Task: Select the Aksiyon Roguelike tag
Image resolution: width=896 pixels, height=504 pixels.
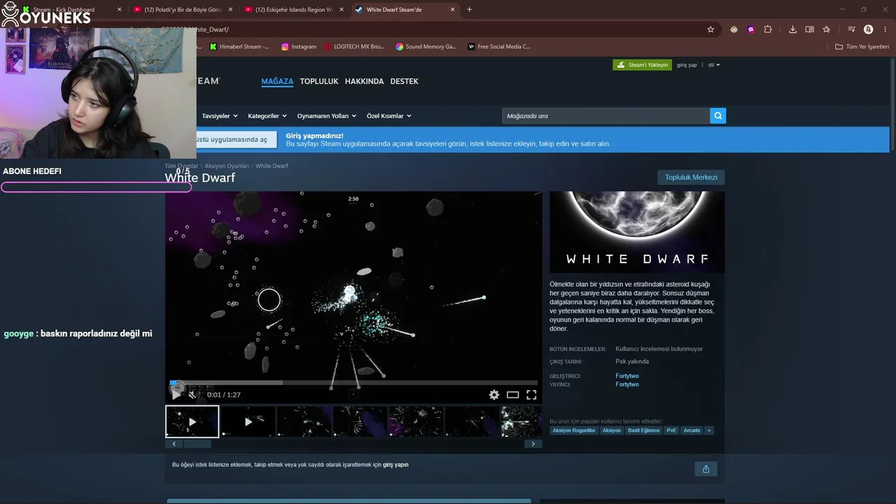Action: coord(574,430)
